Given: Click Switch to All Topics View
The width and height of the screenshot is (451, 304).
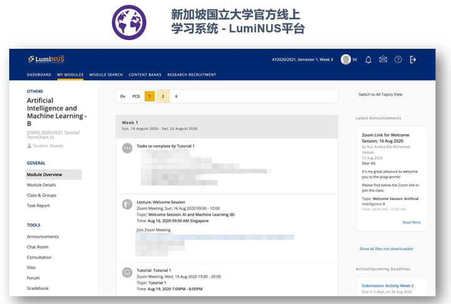Looking at the screenshot, I should (380, 94).
